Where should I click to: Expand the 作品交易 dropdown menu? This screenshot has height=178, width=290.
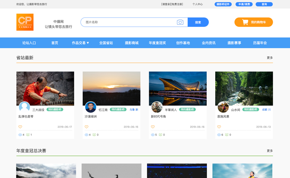pos(80,43)
